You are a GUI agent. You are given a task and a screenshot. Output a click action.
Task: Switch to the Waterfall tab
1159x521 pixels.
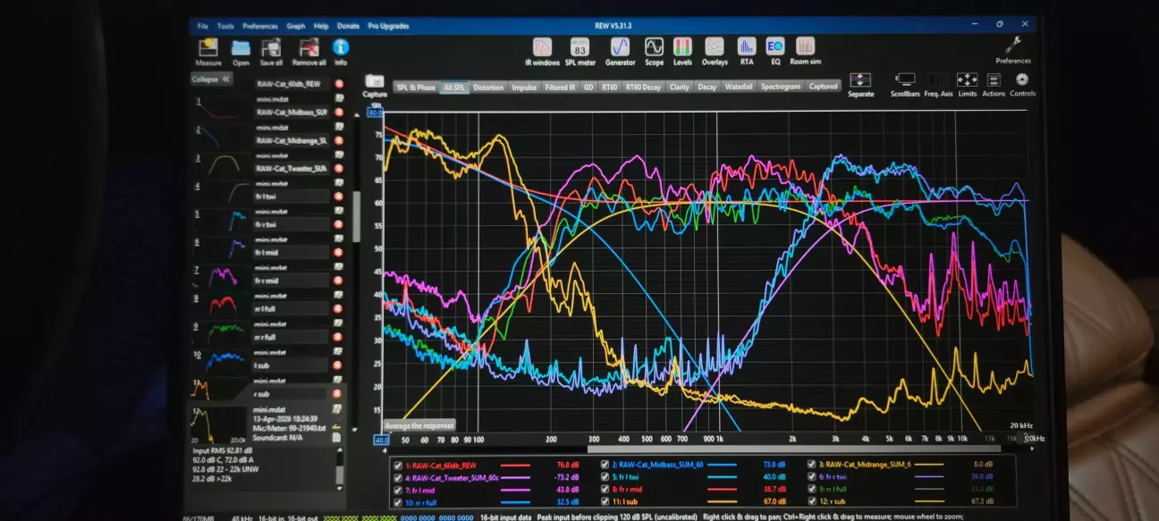[738, 87]
